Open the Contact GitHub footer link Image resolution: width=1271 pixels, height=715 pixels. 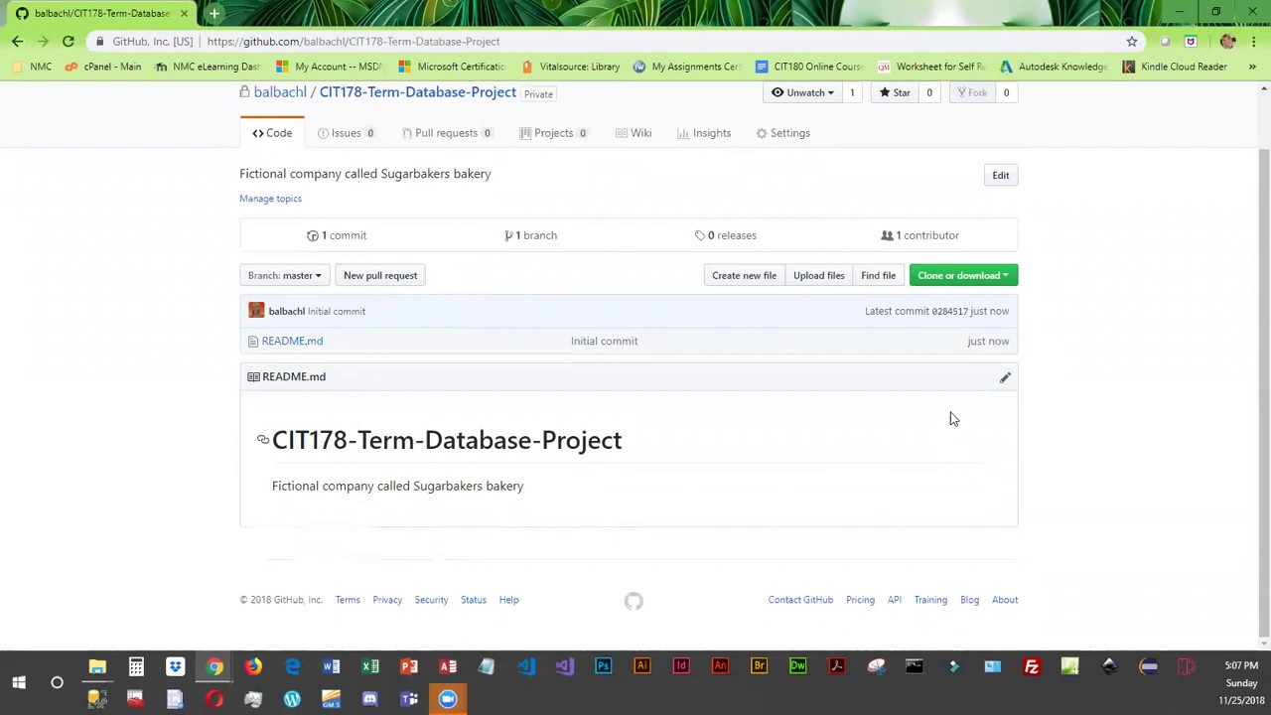pyautogui.click(x=800, y=600)
